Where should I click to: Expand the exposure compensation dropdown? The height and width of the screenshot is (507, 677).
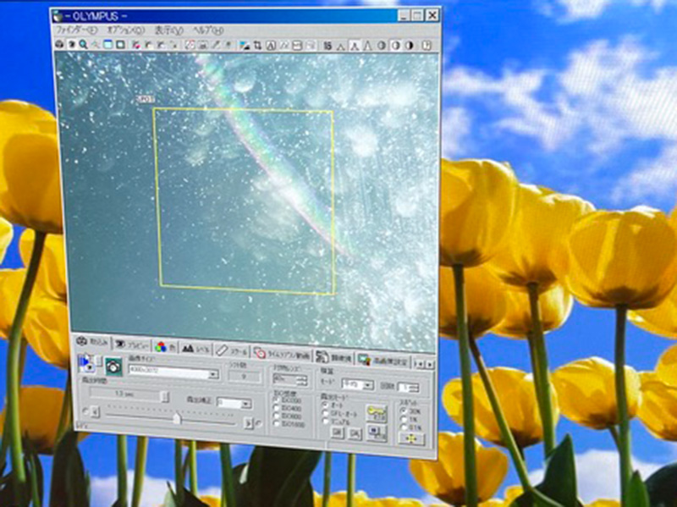click(x=246, y=403)
